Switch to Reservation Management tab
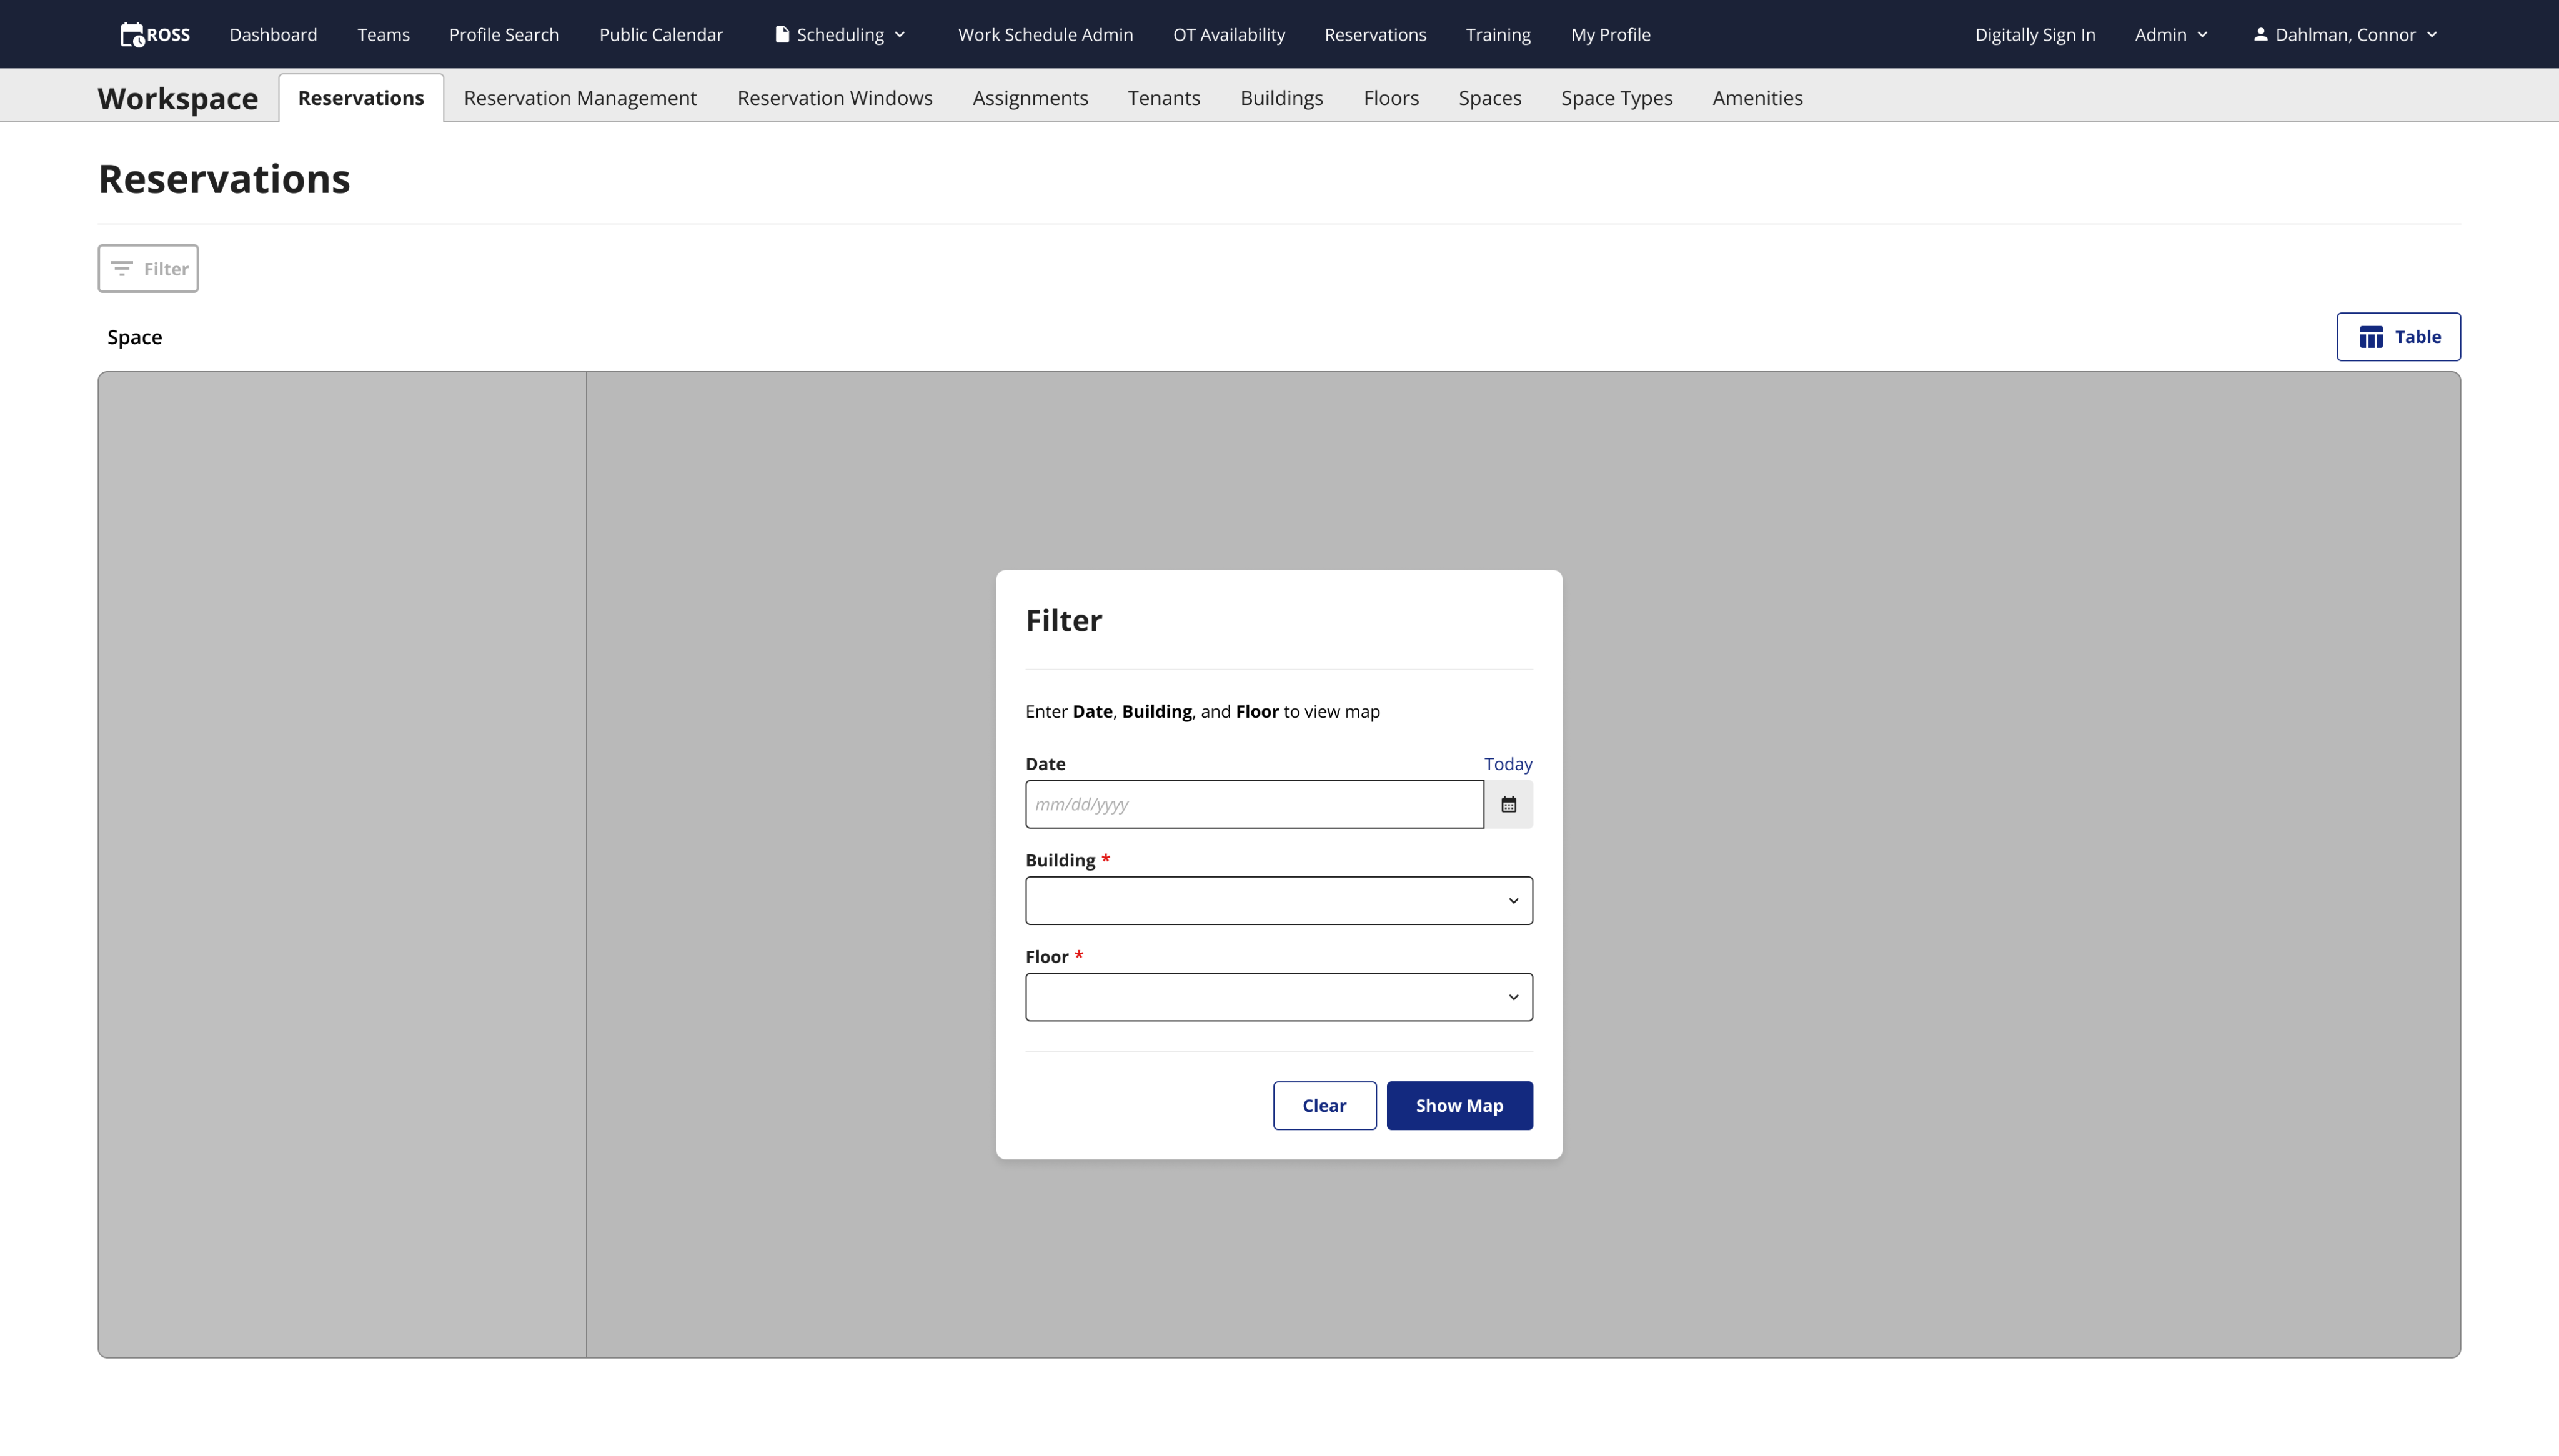This screenshot has height=1456, width=2559. tap(580, 98)
